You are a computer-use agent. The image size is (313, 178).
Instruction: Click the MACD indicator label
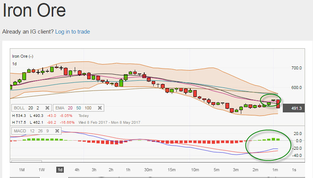click(20, 131)
